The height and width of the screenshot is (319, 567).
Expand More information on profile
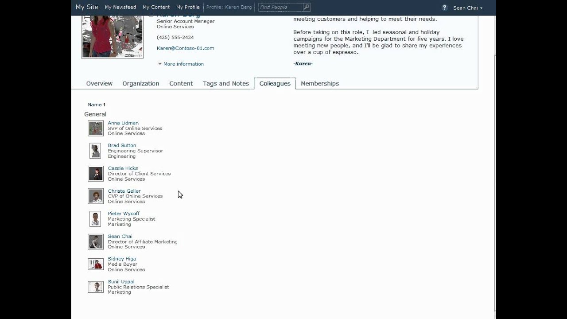point(181,64)
